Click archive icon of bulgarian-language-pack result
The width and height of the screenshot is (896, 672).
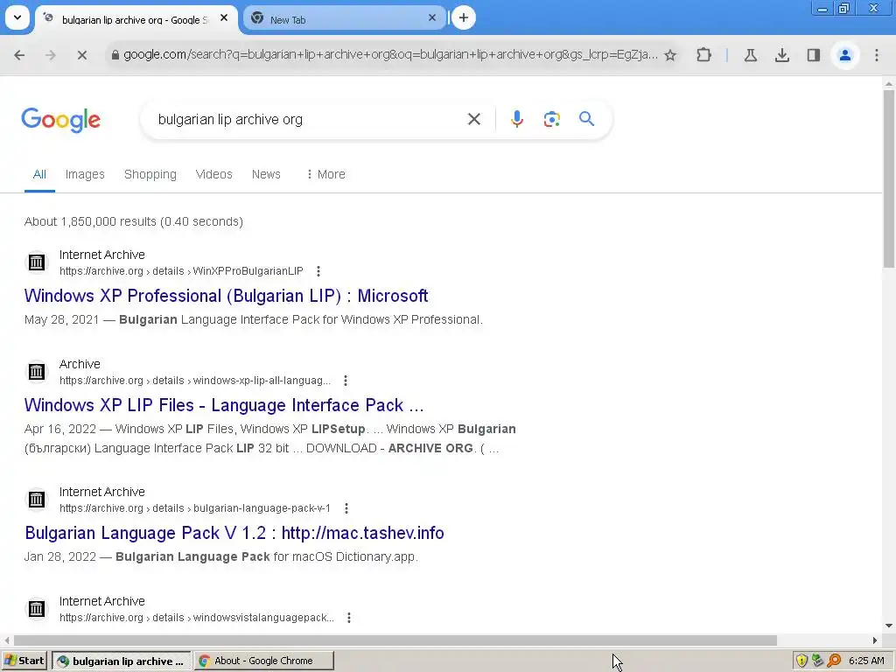[37, 500]
